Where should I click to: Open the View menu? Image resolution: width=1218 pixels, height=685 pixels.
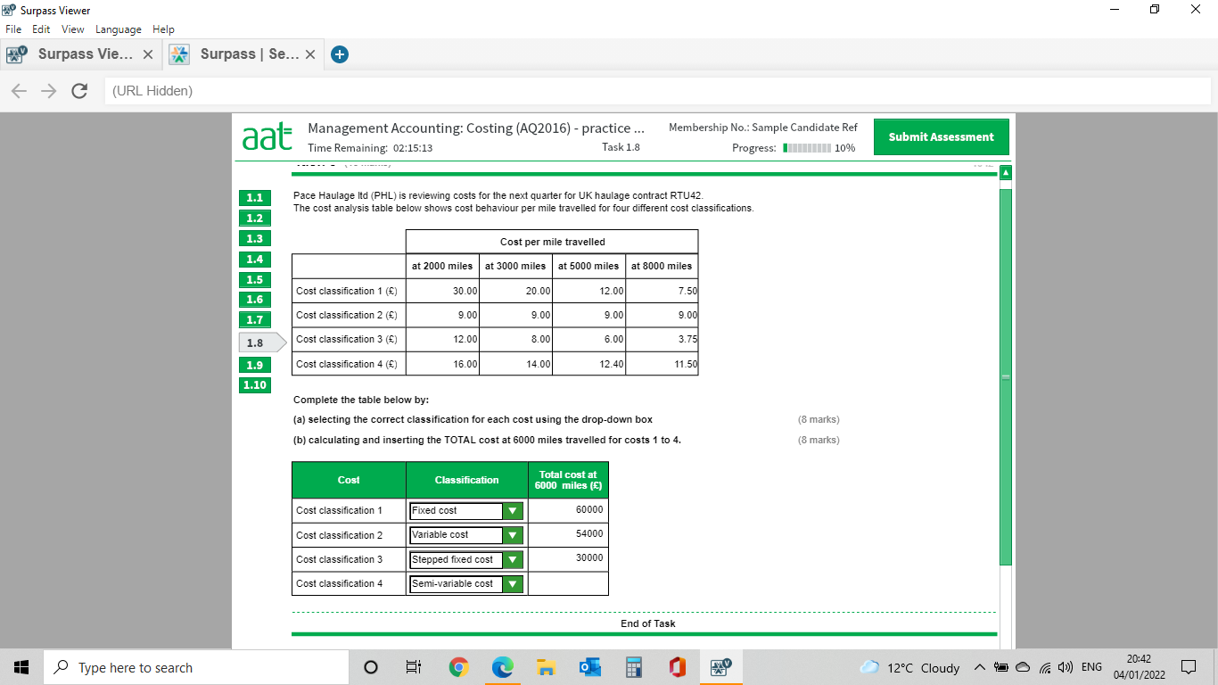pos(73,29)
